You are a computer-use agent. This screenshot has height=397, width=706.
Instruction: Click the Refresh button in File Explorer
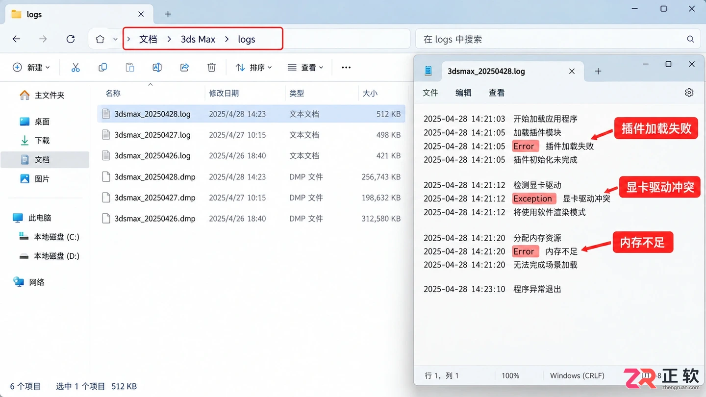pyautogui.click(x=71, y=39)
